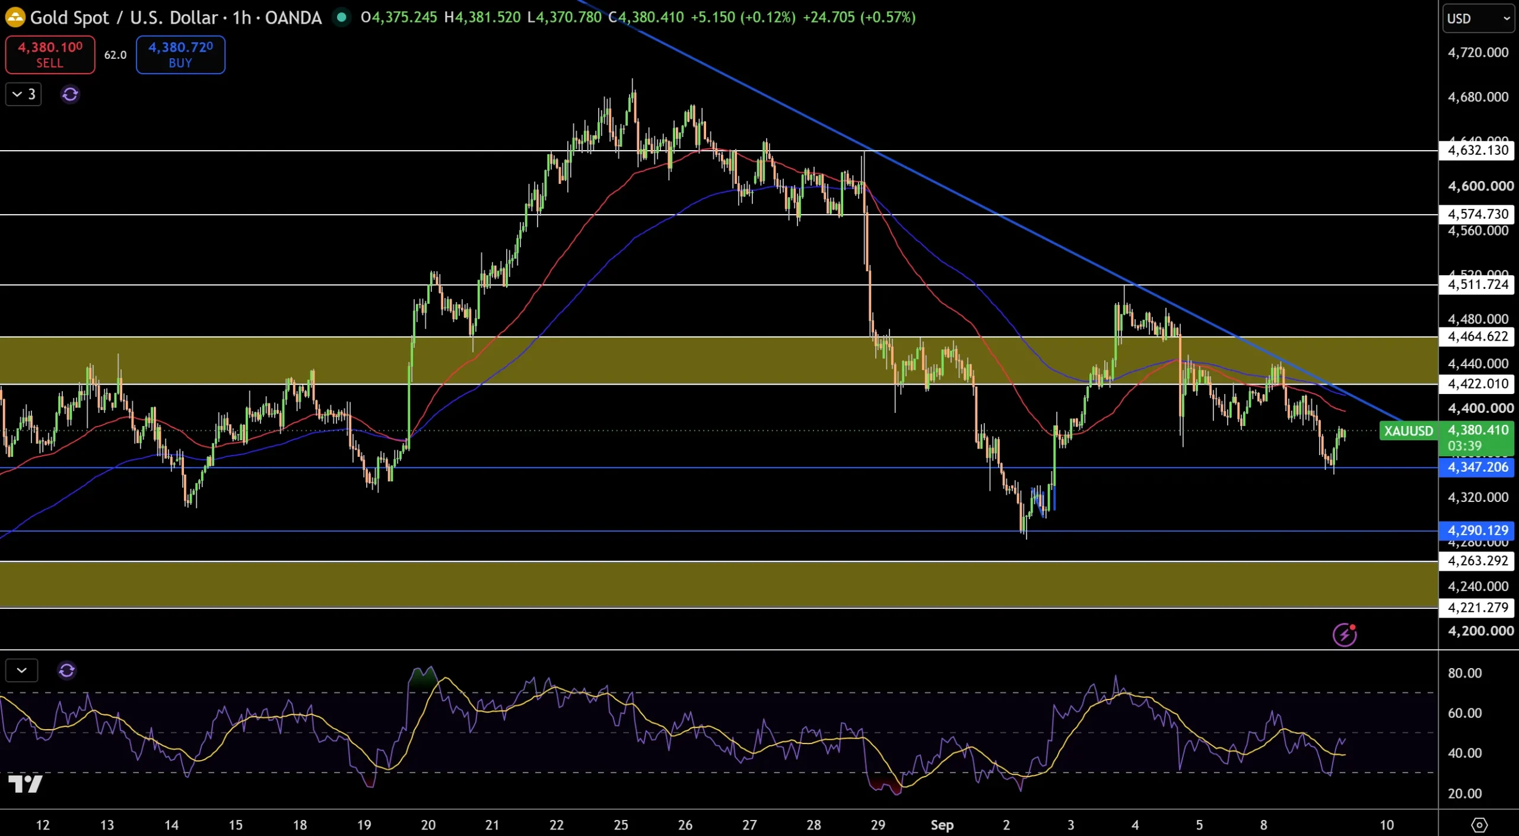
Task: Expand the 3 indicators legend chevron
Action: point(24,94)
